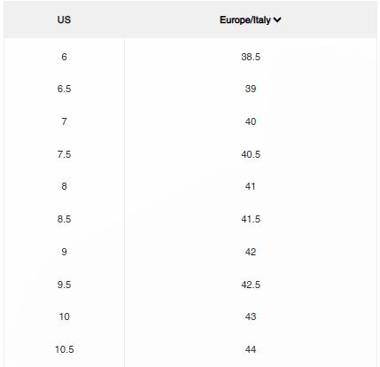
Task: Click European size 43 value
Action: pos(251,316)
